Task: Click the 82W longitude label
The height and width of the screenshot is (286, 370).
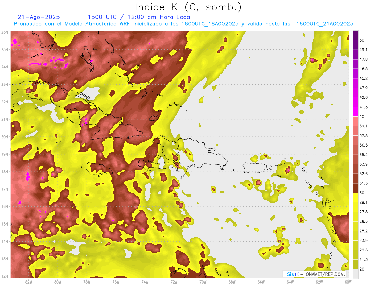Action: pyautogui.click(x=28, y=282)
